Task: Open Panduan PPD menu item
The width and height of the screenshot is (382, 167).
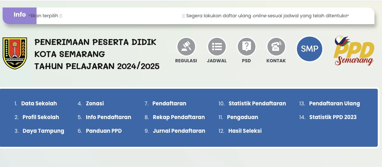Action: pyautogui.click(x=104, y=131)
